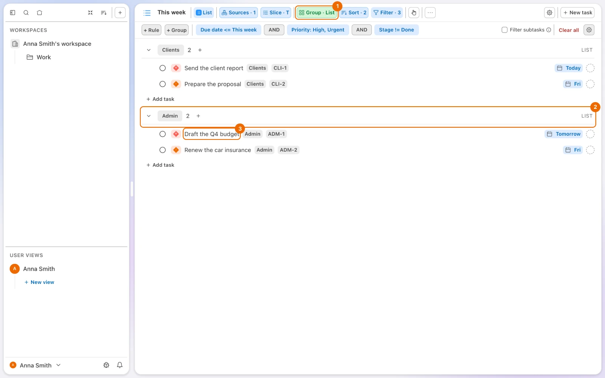Screen dimensions: 605x378
Task: Open the hand pointer tool icon
Action: [414, 12]
